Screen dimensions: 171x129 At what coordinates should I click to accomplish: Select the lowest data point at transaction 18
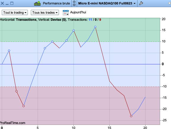(x=131, y=116)
